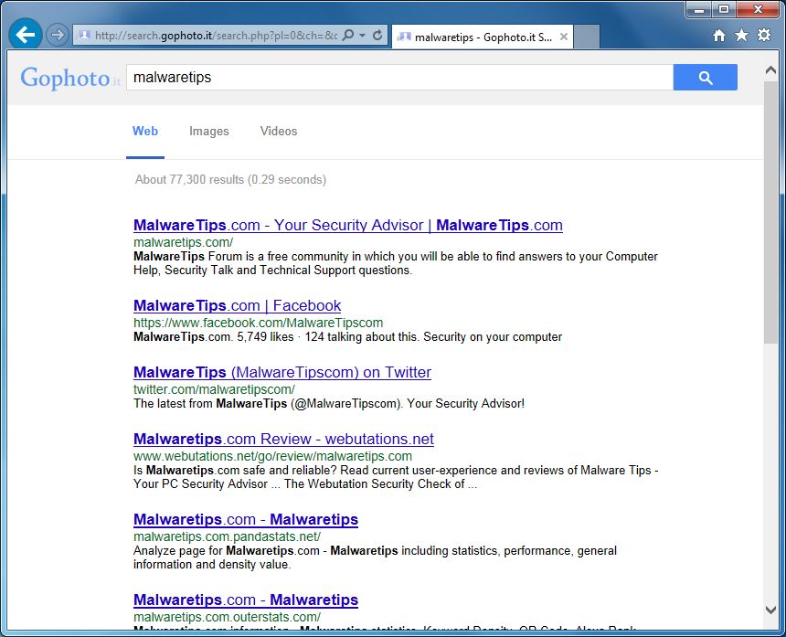
Task: Maximize the browser window
Action: click(x=724, y=9)
